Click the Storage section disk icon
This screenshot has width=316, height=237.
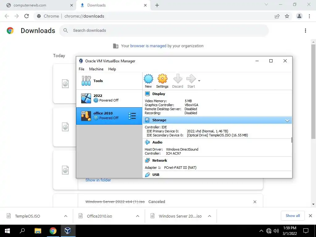[147, 120]
